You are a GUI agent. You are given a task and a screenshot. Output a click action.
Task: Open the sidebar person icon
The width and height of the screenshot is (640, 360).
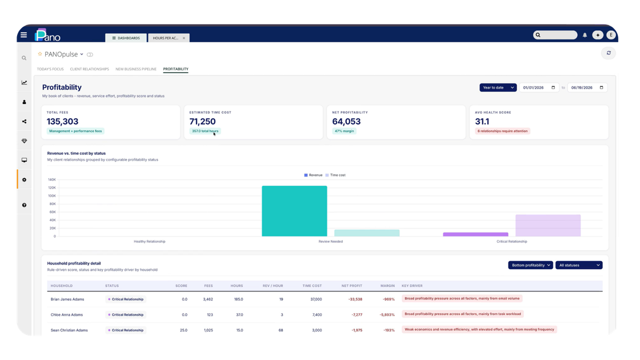24,102
